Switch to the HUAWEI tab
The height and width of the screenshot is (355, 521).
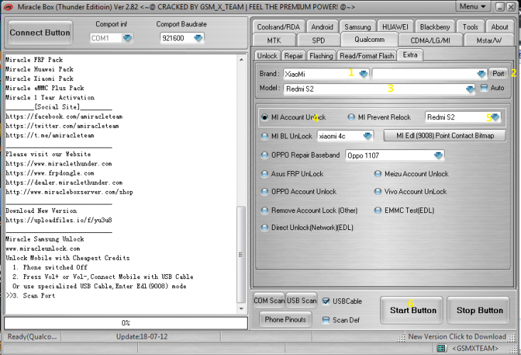tap(395, 27)
